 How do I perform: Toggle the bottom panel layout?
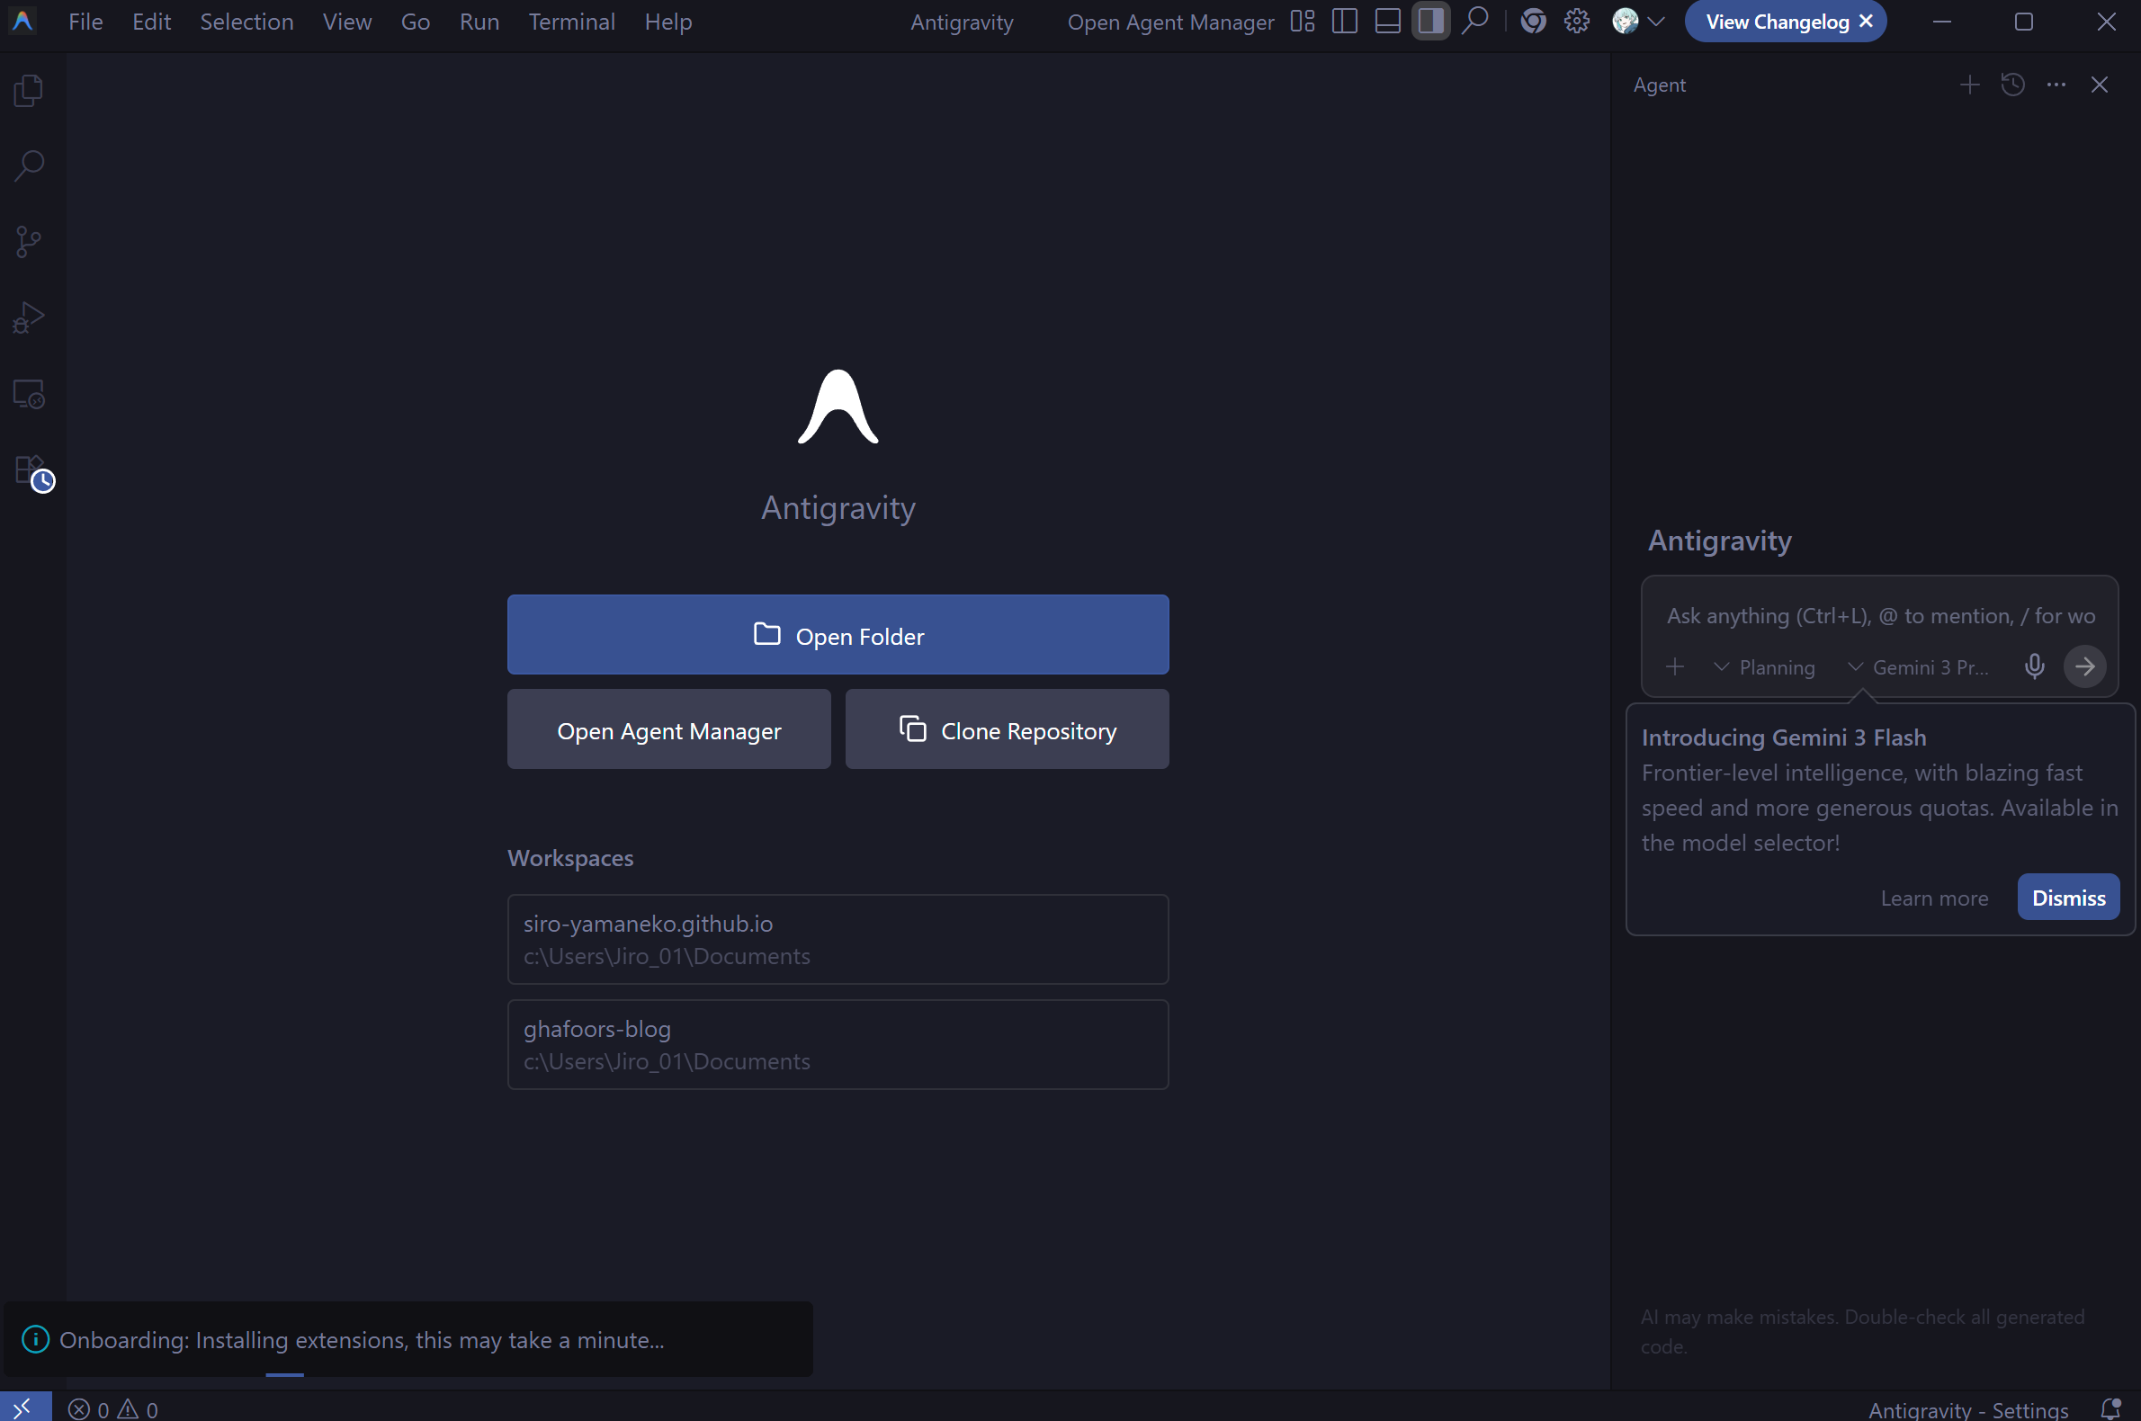click(1388, 22)
